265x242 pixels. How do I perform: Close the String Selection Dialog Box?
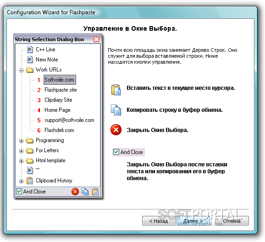pyautogui.click(x=96, y=39)
